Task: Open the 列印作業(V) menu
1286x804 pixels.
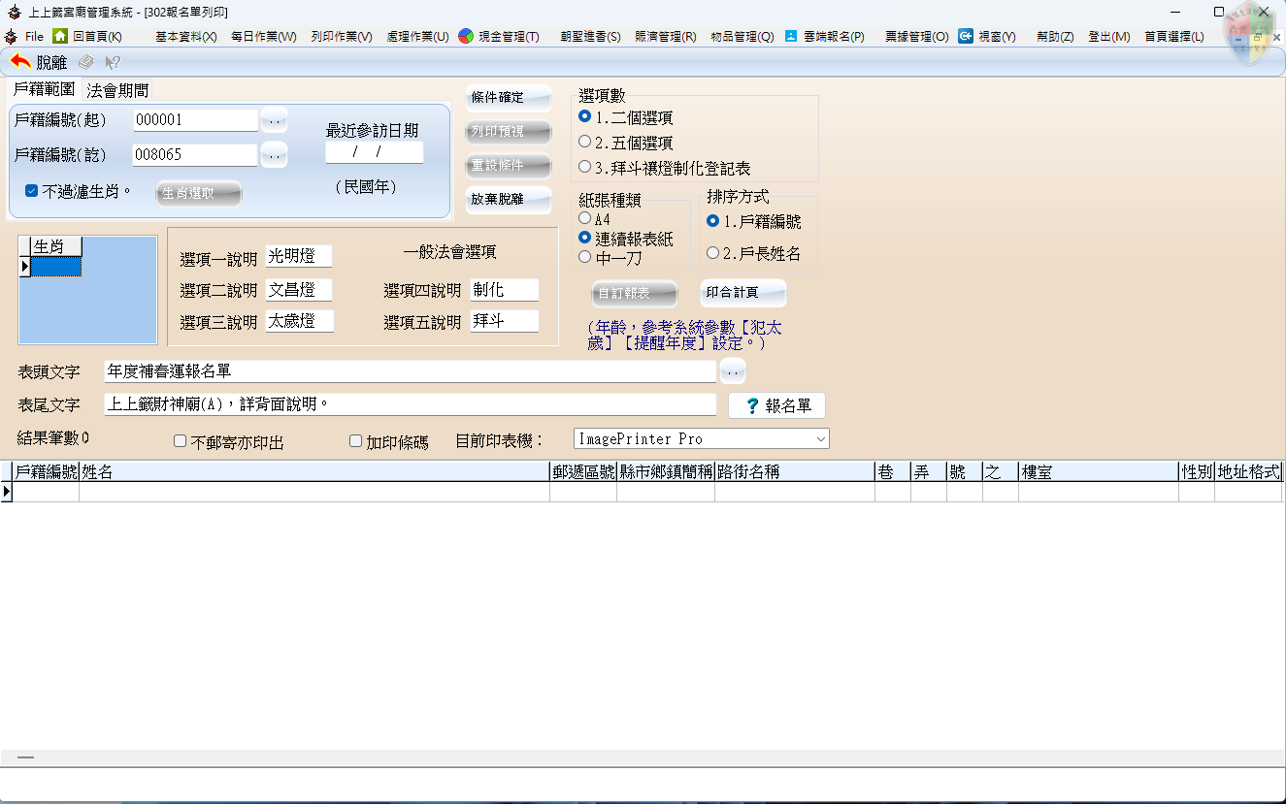Action: point(341,36)
